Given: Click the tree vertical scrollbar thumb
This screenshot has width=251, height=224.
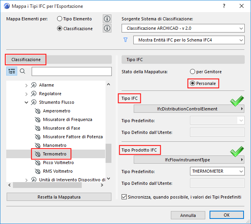Looking at the screenshot, I should 109,153.
